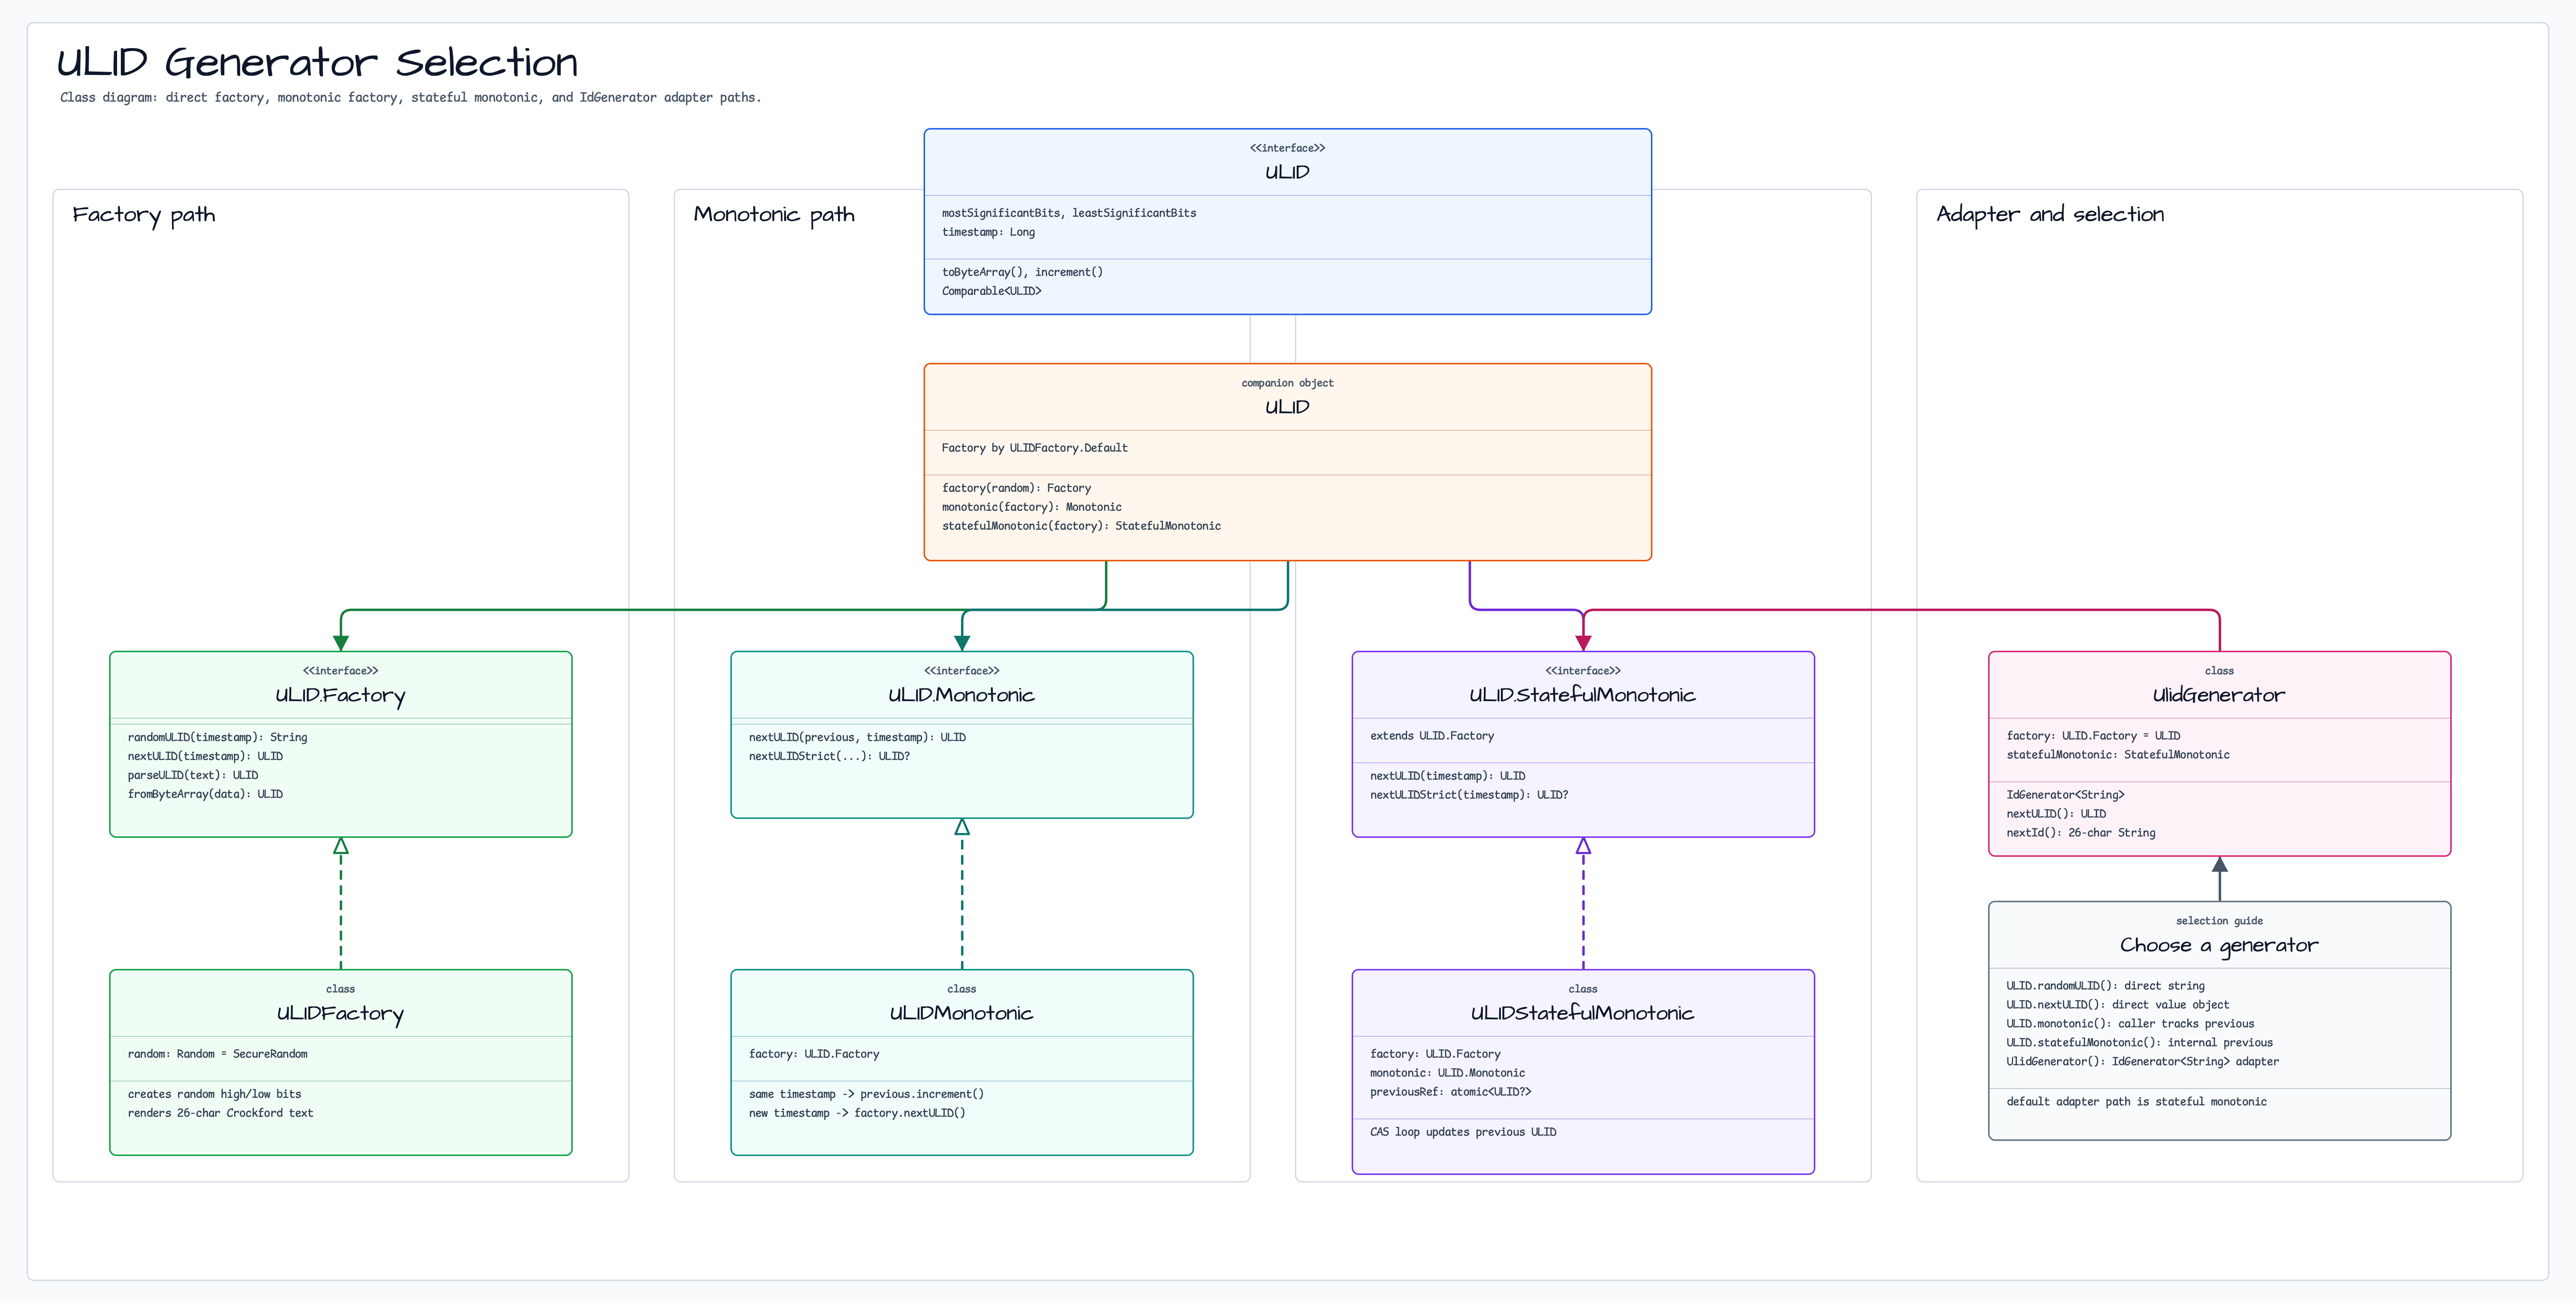Click 'mostSignificantBits, leastSignificantBits' field line
Screen dimensions: 2576x1303
(x=1069, y=213)
